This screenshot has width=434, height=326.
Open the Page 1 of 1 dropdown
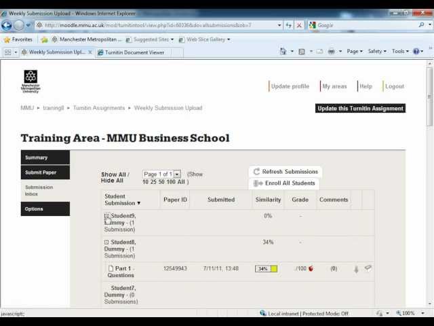click(177, 174)
